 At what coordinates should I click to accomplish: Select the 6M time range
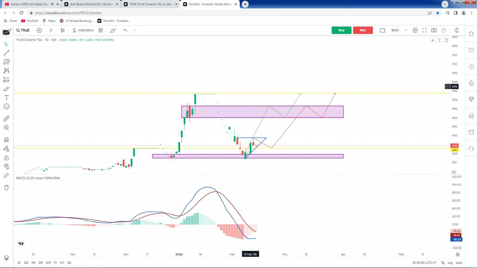[48, 263]
